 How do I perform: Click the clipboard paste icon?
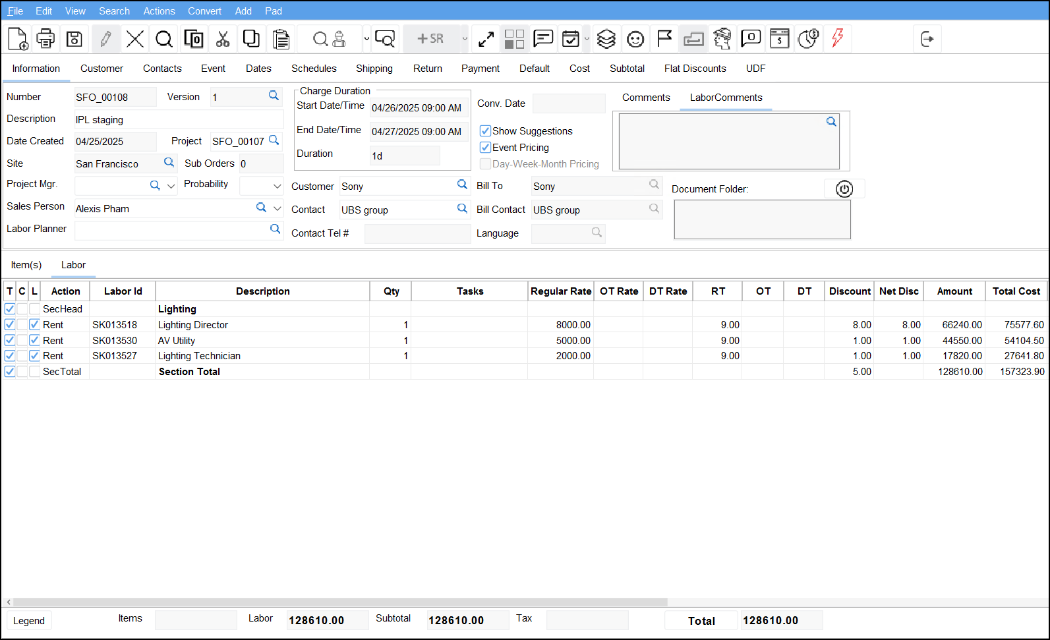click(281, 39)
